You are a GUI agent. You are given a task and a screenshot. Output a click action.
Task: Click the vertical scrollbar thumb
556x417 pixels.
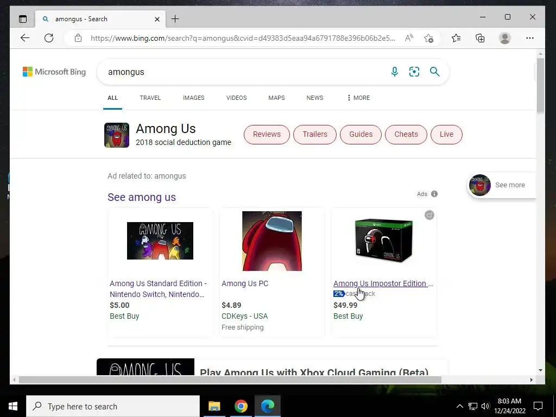(x=540, y=85)
